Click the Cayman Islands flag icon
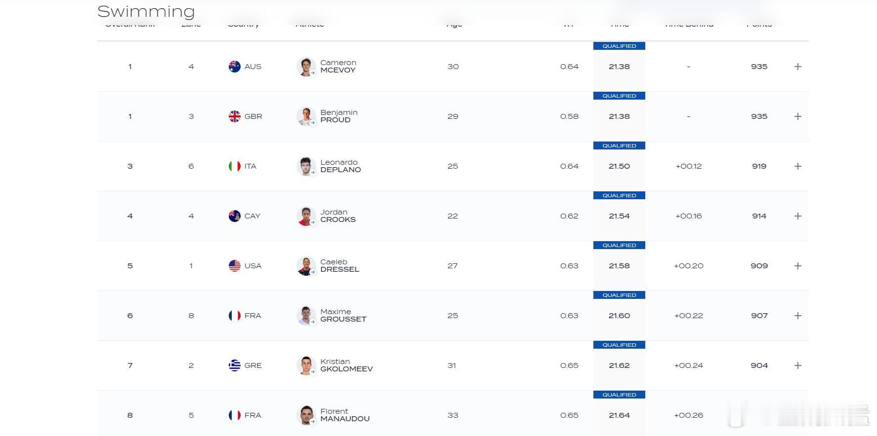 tap(235, 216)
